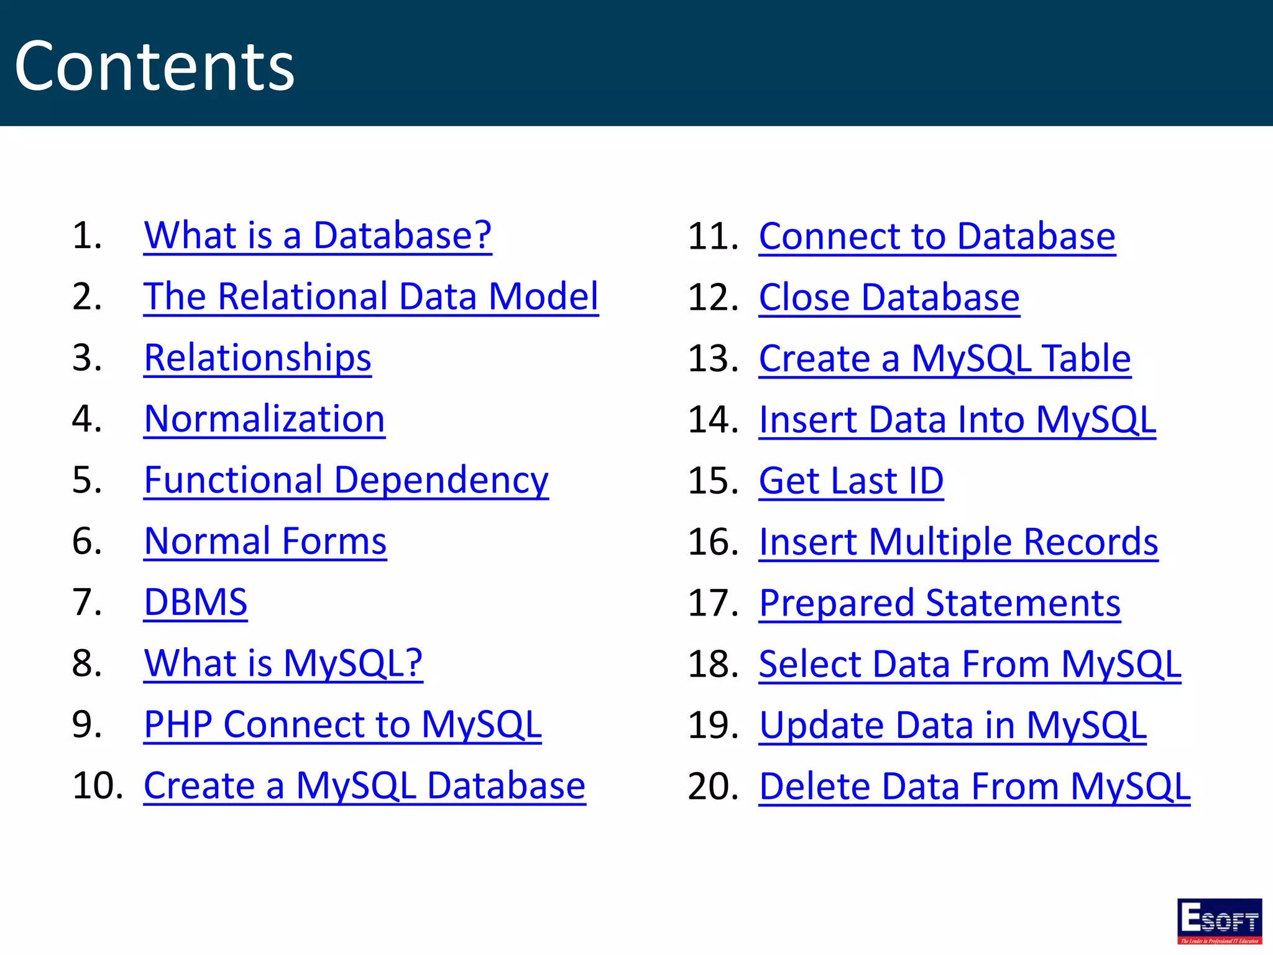Open the 'What is MySQL?' link

pyautogui.click(x=283, y=663)
